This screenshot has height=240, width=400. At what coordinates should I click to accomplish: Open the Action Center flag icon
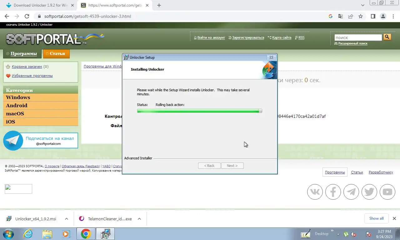click(368, 234)
